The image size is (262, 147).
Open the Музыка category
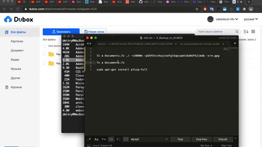point(16,69)
